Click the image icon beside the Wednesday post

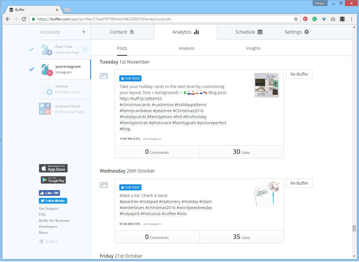tap(104, 185)
